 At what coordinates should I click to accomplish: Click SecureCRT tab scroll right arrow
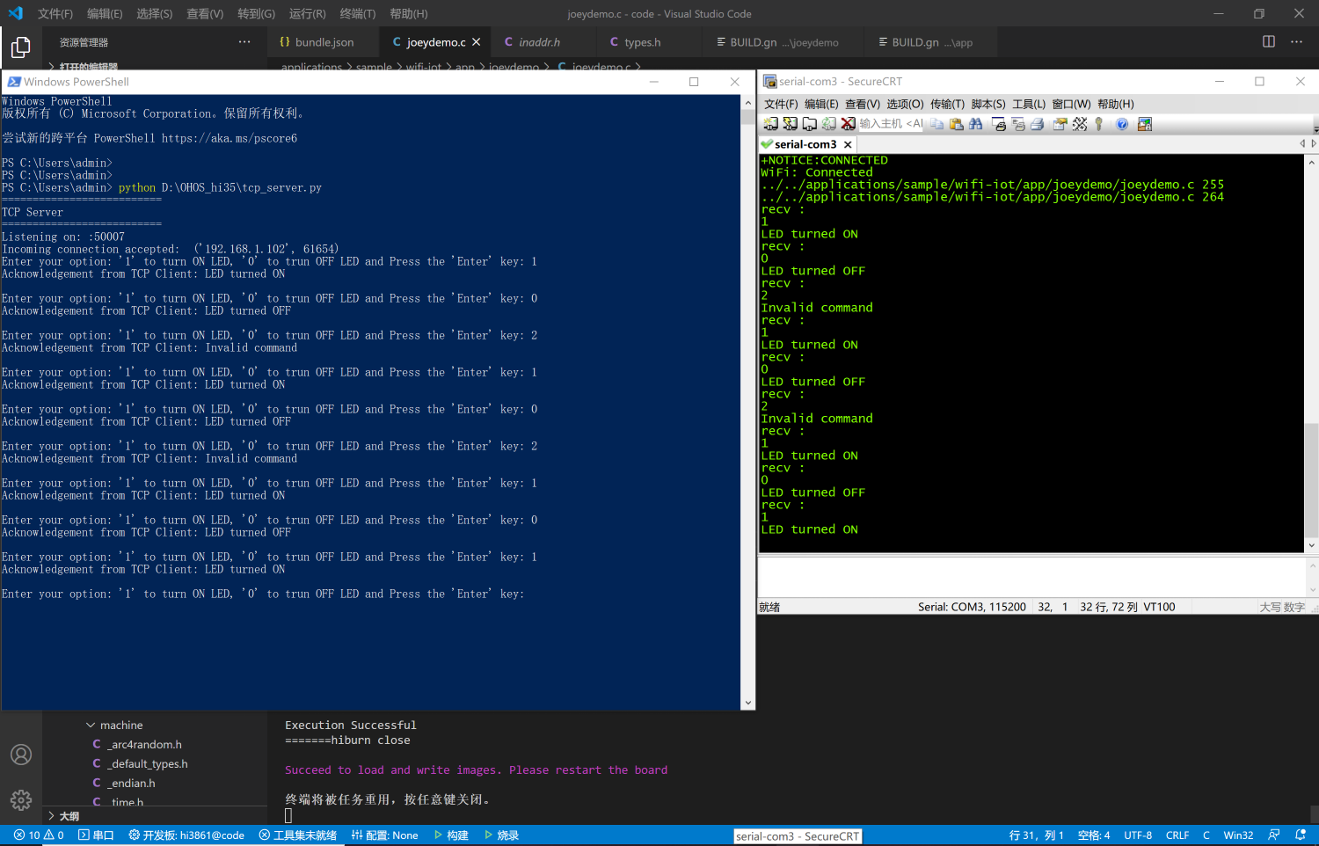point(1314,143)
